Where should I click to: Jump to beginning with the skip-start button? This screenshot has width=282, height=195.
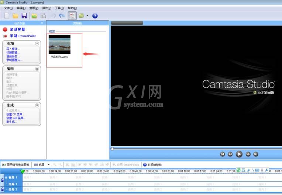coord(223,154)
